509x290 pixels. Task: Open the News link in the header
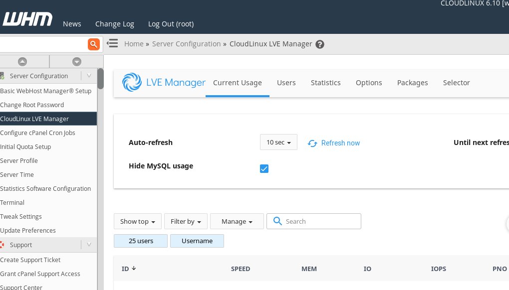[72, 24]
